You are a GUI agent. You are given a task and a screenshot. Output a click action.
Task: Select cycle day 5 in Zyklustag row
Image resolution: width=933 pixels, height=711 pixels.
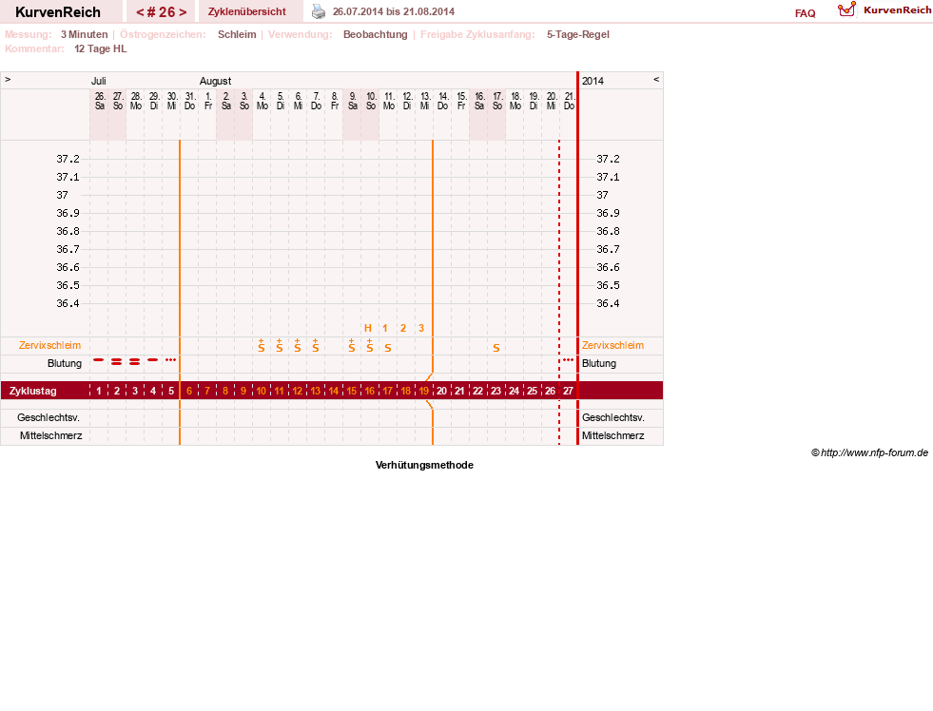coord(171,392)
